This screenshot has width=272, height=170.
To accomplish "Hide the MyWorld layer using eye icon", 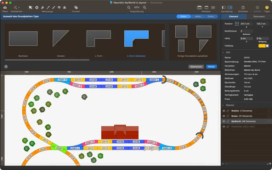I will [224, 121].
